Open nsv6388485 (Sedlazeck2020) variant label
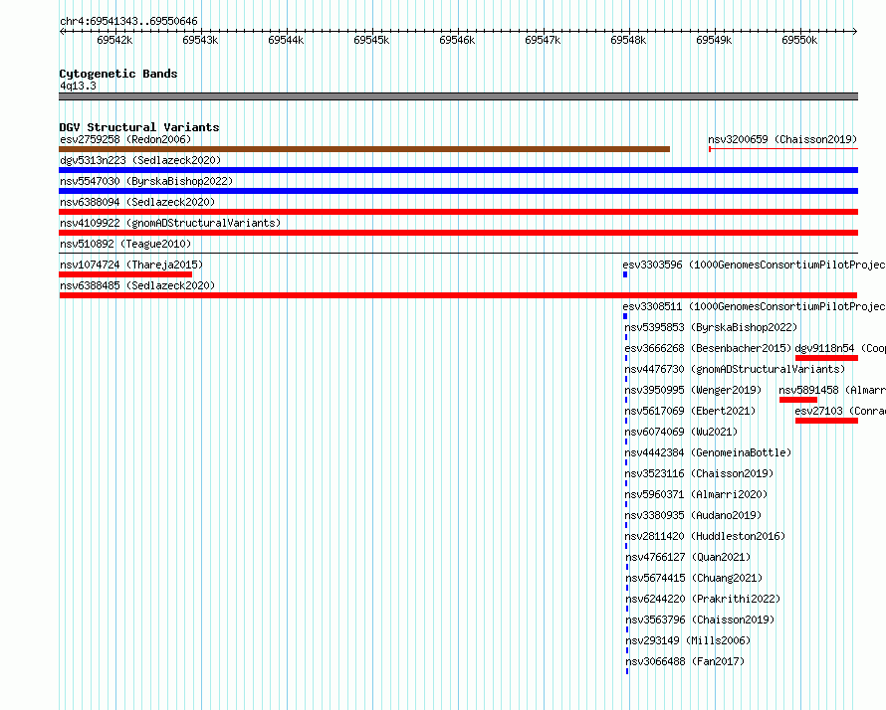Viewport: 886px width, 710px height. [x=137, y=285]
